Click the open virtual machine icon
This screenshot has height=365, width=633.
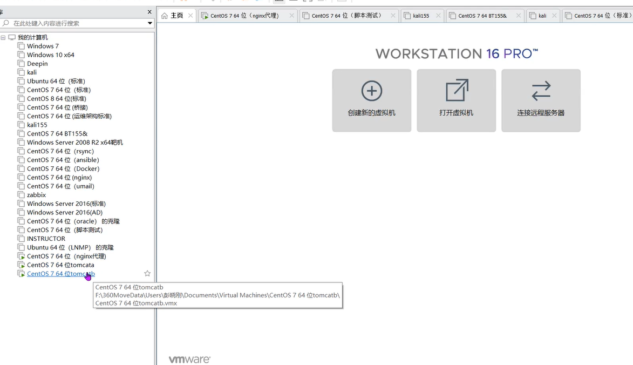(x=457, y=90)
